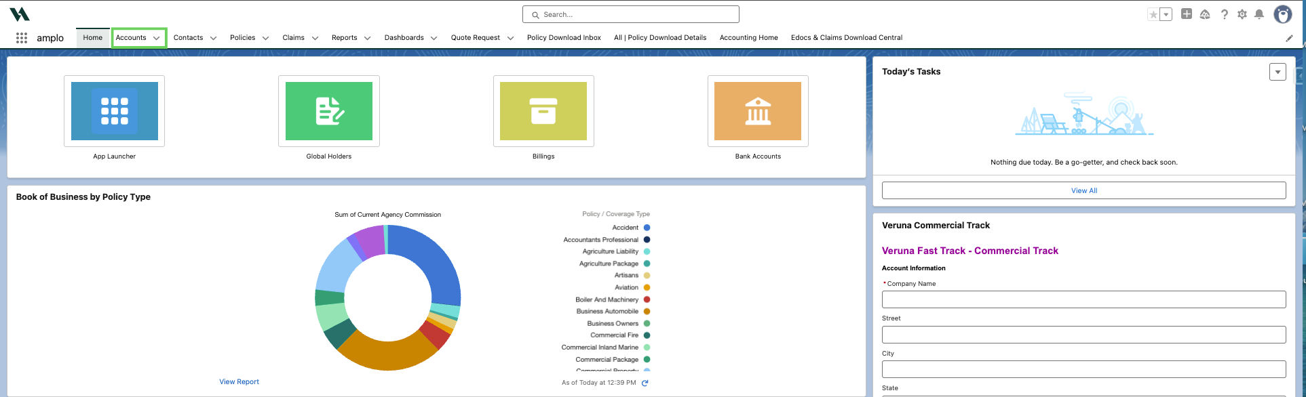Open the App Launcher dots grid icon
The height and width of the screenshot is (397, 1306).
point(22,38)
